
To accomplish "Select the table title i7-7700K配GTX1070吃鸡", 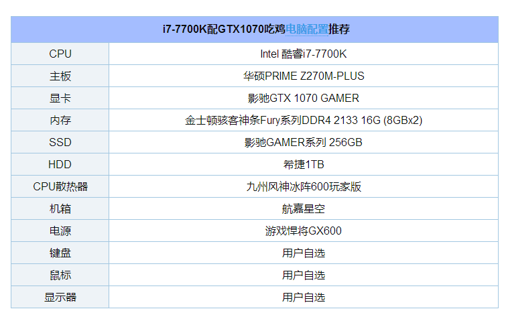I will [x=224, y=29].
